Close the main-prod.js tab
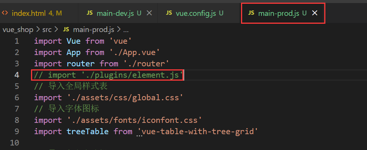 [x=315, y=13]
